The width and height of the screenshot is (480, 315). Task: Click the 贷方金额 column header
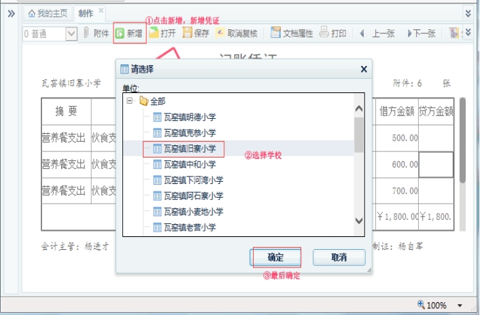pos(436,111)
